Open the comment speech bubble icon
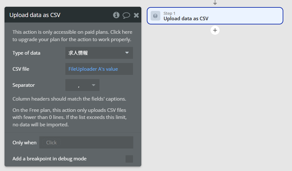 tap(126, 15)
